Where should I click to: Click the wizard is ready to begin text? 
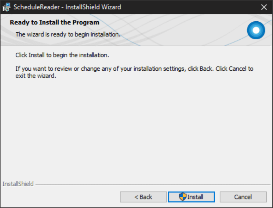(x=68, y=34)
